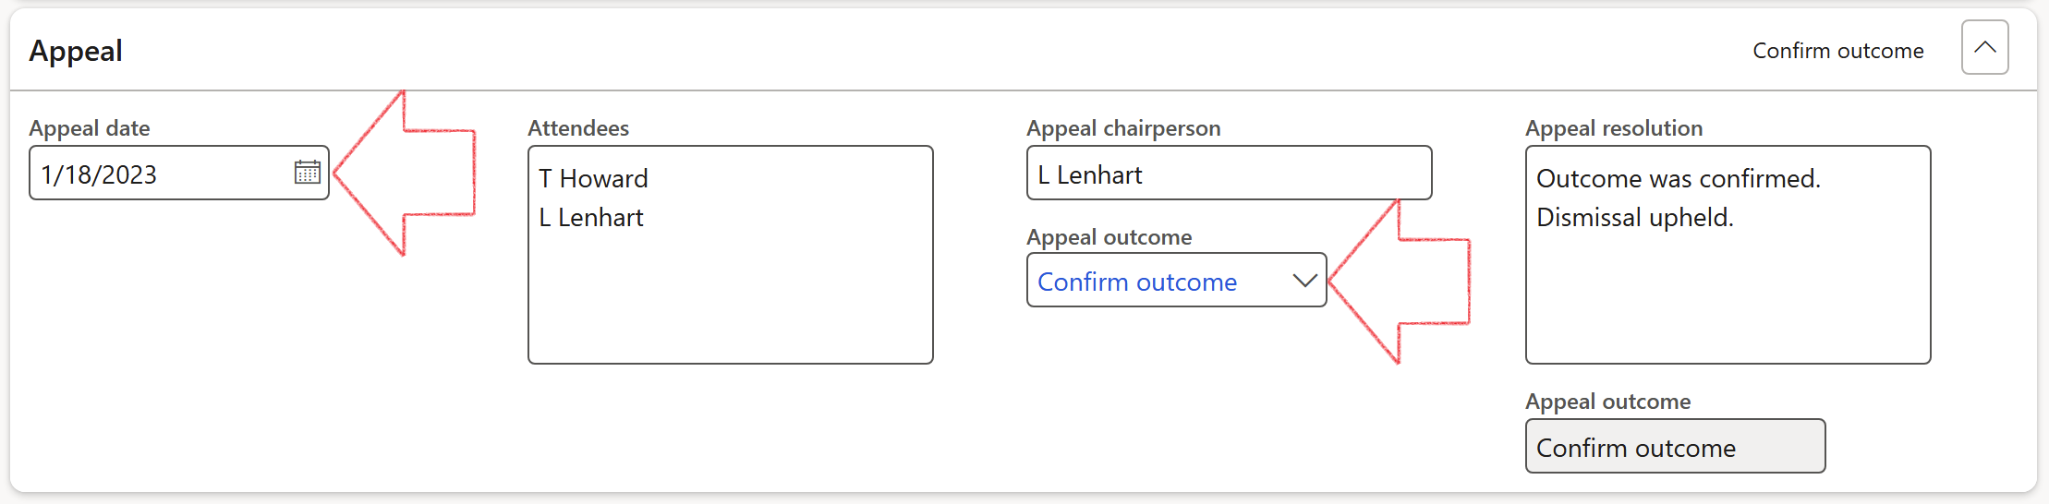
Task: Click the 'Dismissal upheld.' line in resolution
Action: tap(1634, 218)
